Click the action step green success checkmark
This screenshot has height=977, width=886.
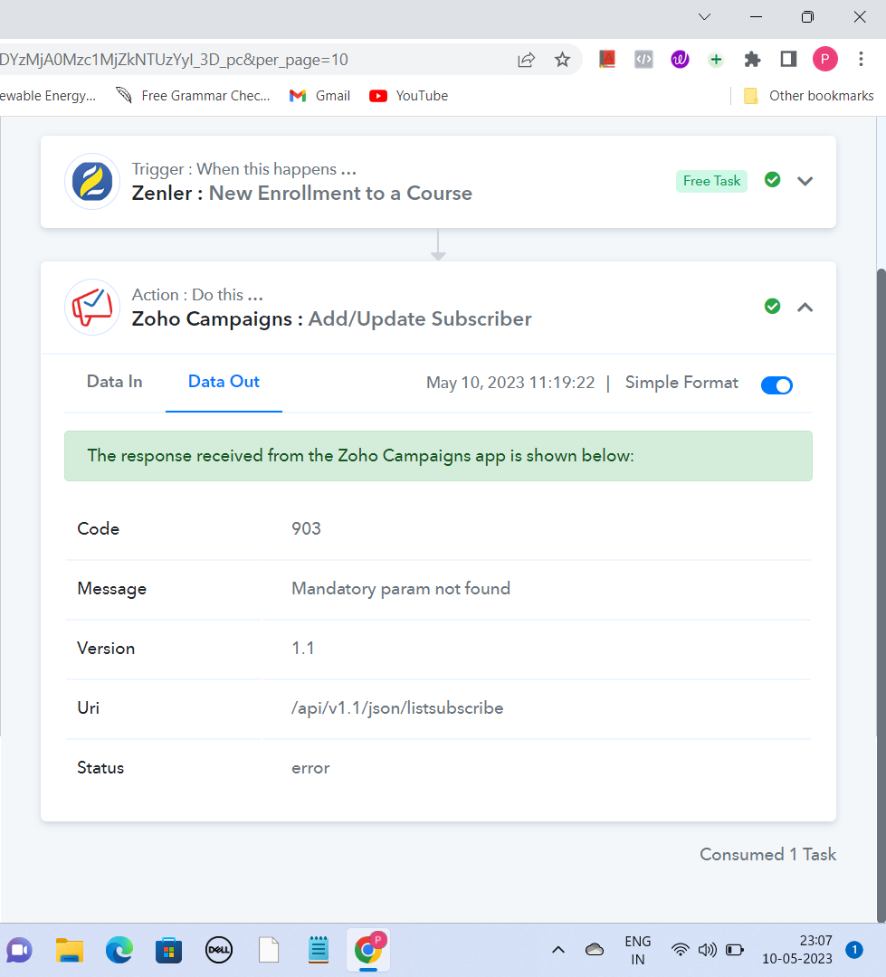point(772,307)
